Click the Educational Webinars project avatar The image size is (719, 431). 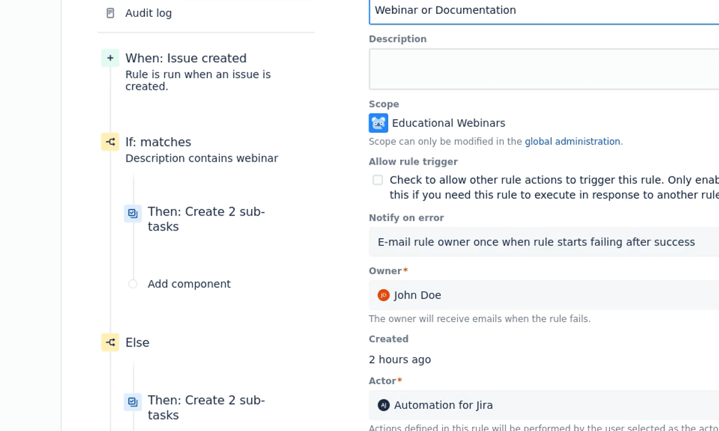(x=379, y=123)
